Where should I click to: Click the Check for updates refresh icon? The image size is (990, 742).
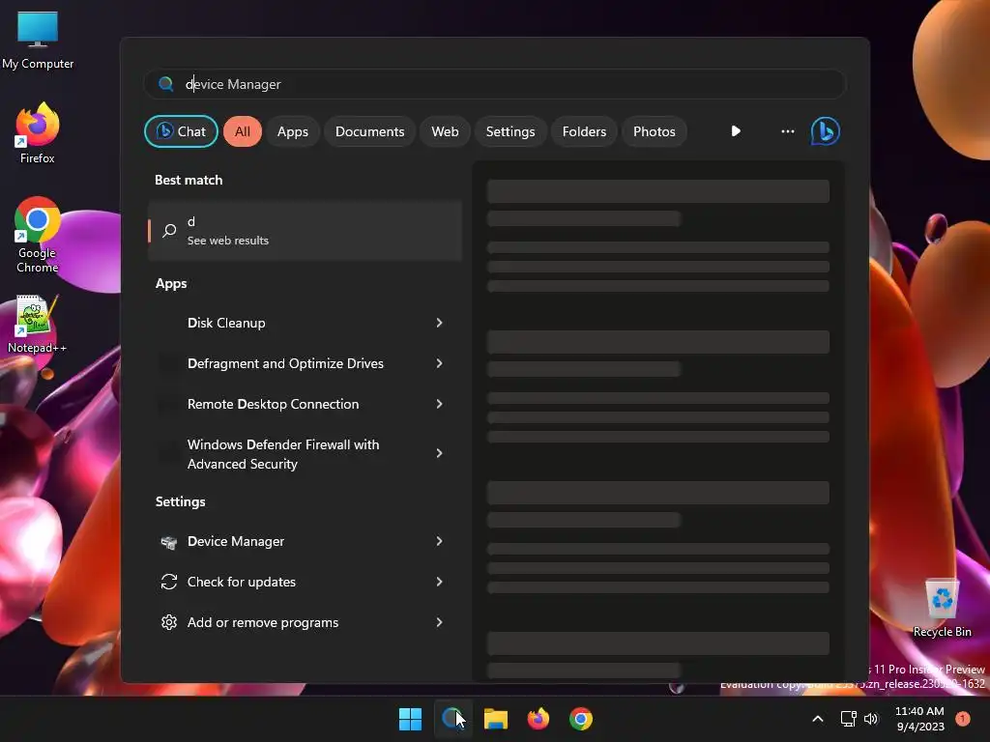point(168,582)
